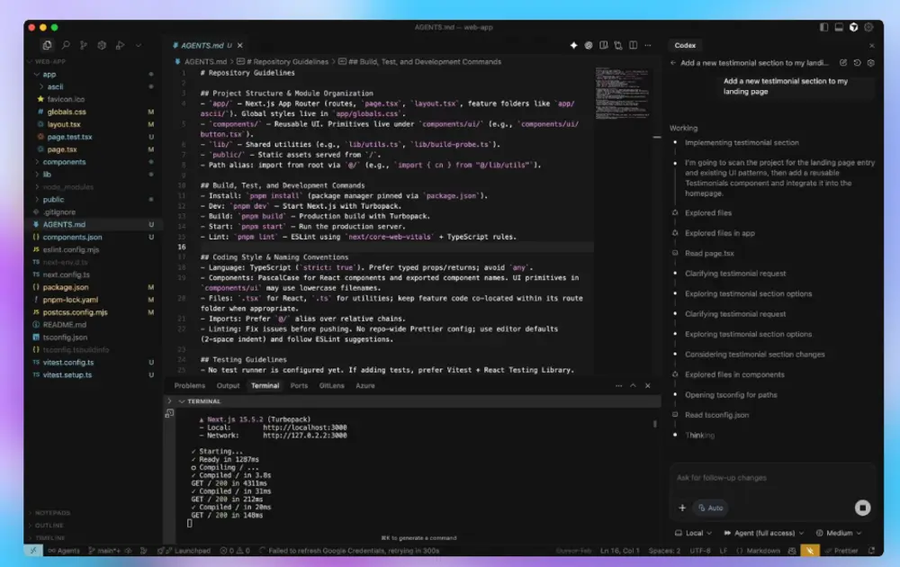Click the GitLens icon in status bar
900x567 pixels.
(142, 550)
